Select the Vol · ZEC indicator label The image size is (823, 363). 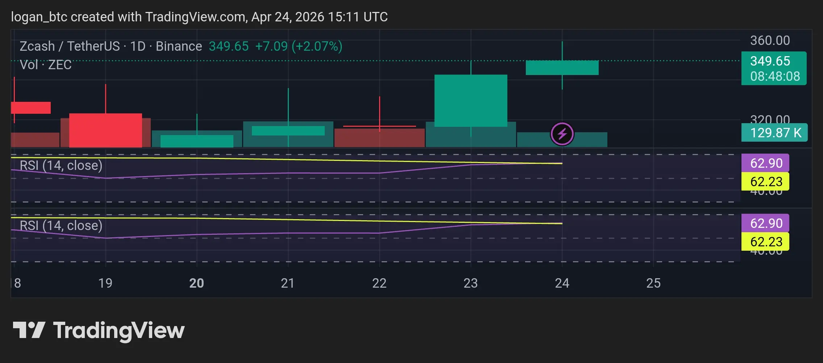pyautogui.click(x=46, y=65)
